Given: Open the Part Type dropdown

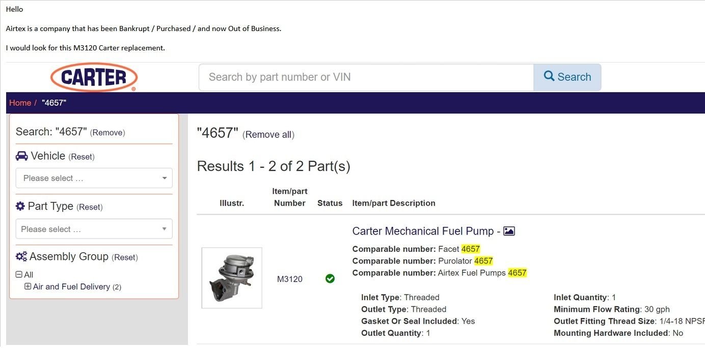Looking at the screenshot, I should point(94,229).
